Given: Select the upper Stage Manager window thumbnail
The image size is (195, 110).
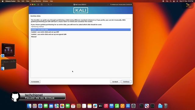Looking at the screenshot, I should pos(8,50).
